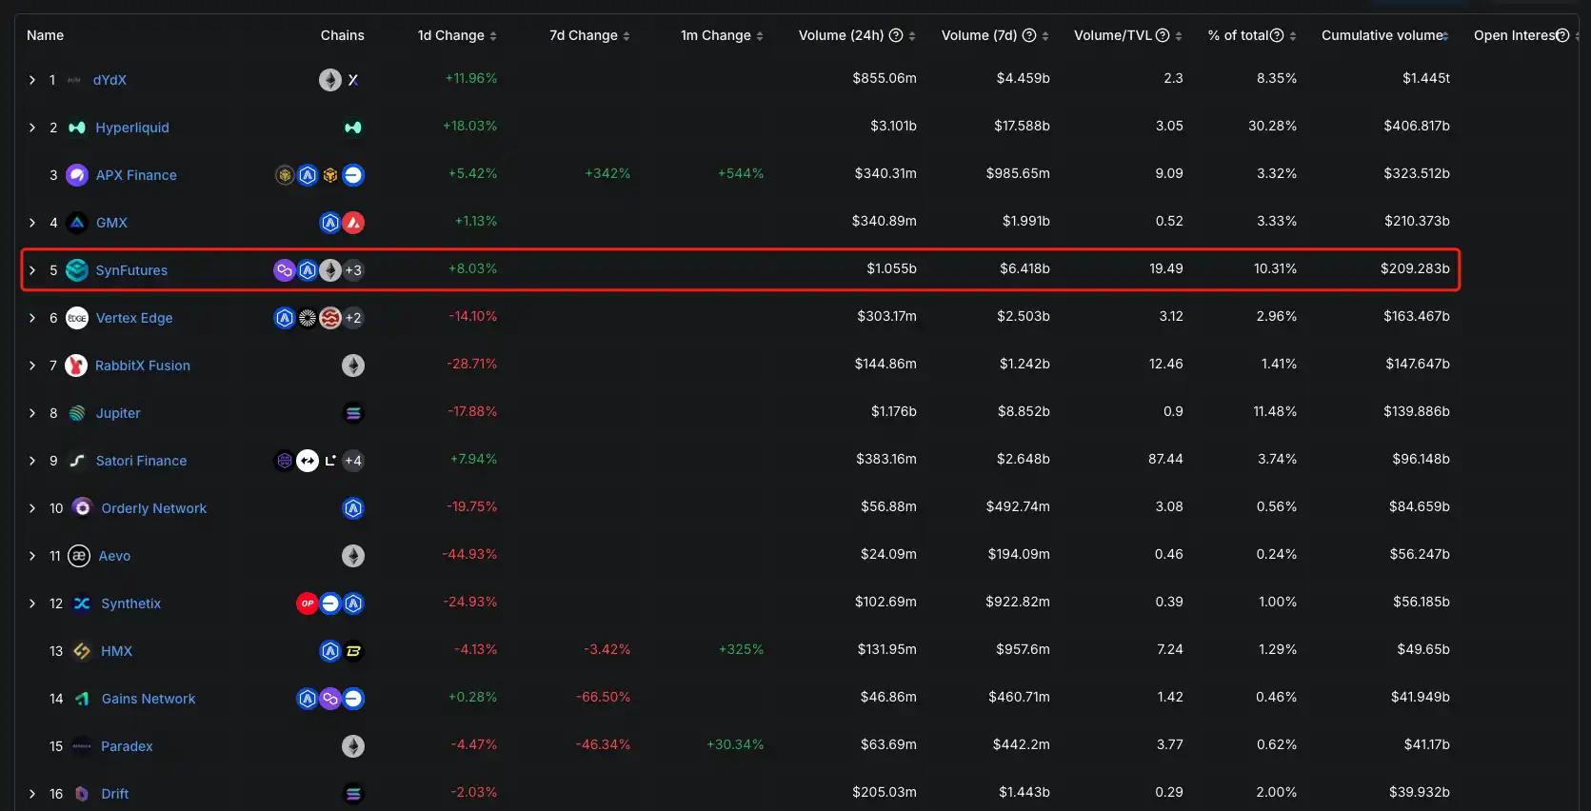Click the RabbitX Fusion logo icon
Screen dimensions: 1591x811
click(76, 366)
